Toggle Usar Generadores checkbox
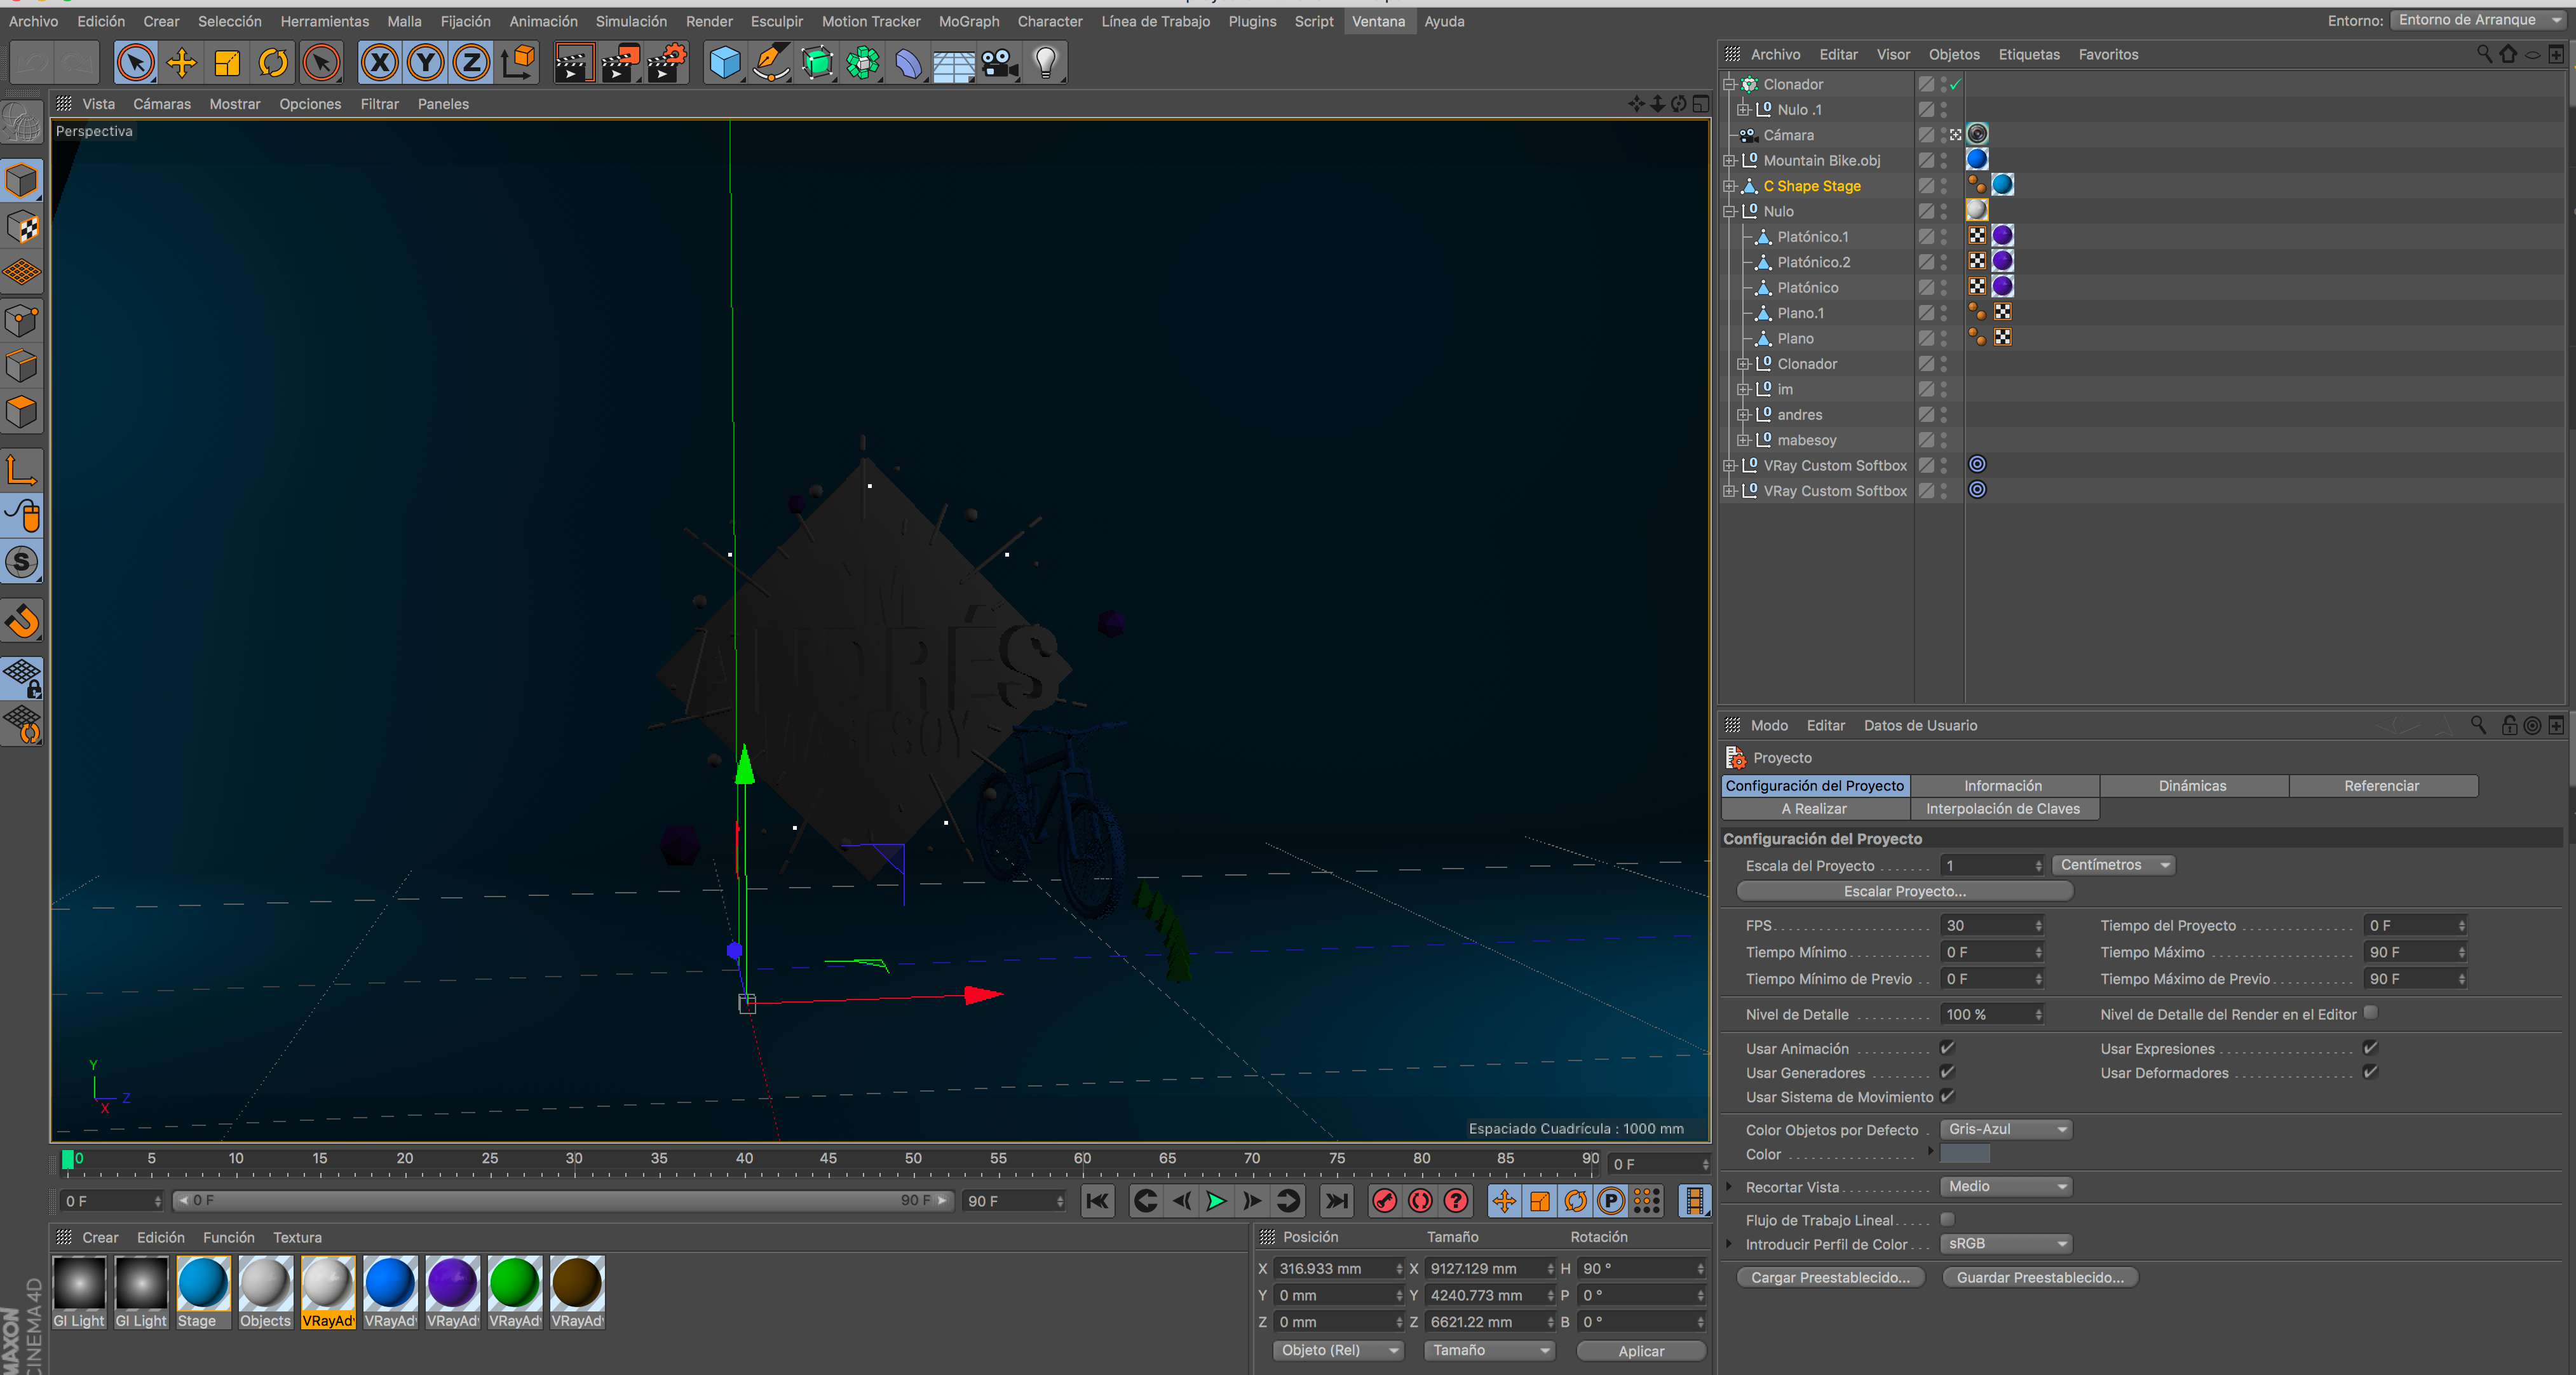This screenshot has height=1375, width=2576. coord(1947,1072)
